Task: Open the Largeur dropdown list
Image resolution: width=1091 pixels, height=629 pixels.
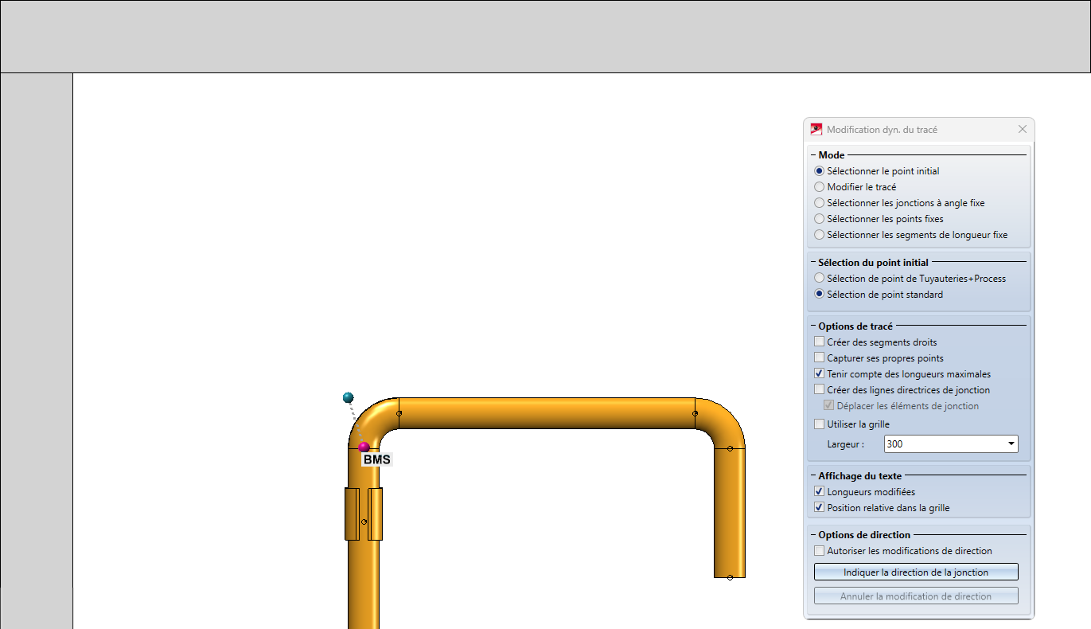Action: pyautogui.click(x=1011, y=444)
